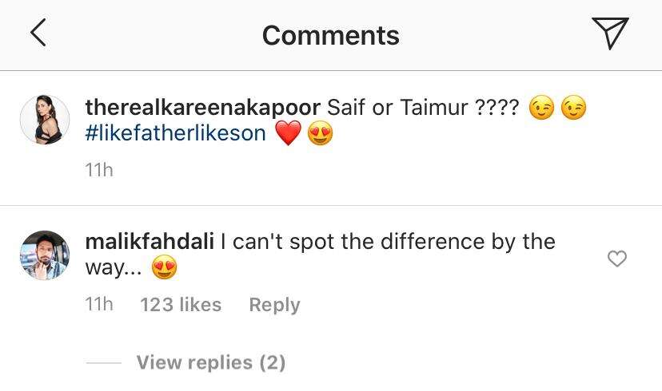This screenshot has width=662, height=391.
Task: Open therealkareenakapoor's profile picture
Action: point(45,120)
